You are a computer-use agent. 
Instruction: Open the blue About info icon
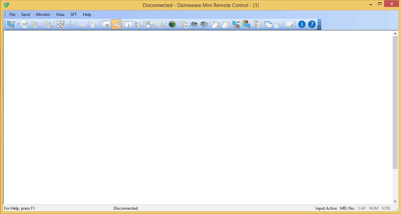point(302,24)
